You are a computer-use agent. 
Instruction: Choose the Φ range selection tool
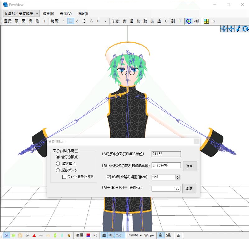click(x=98, y=21)
